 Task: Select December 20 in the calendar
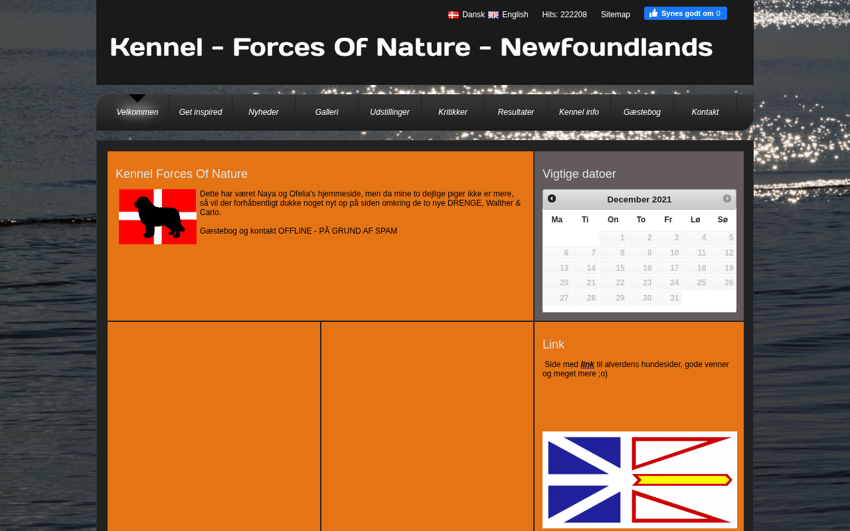coord(557,283)
